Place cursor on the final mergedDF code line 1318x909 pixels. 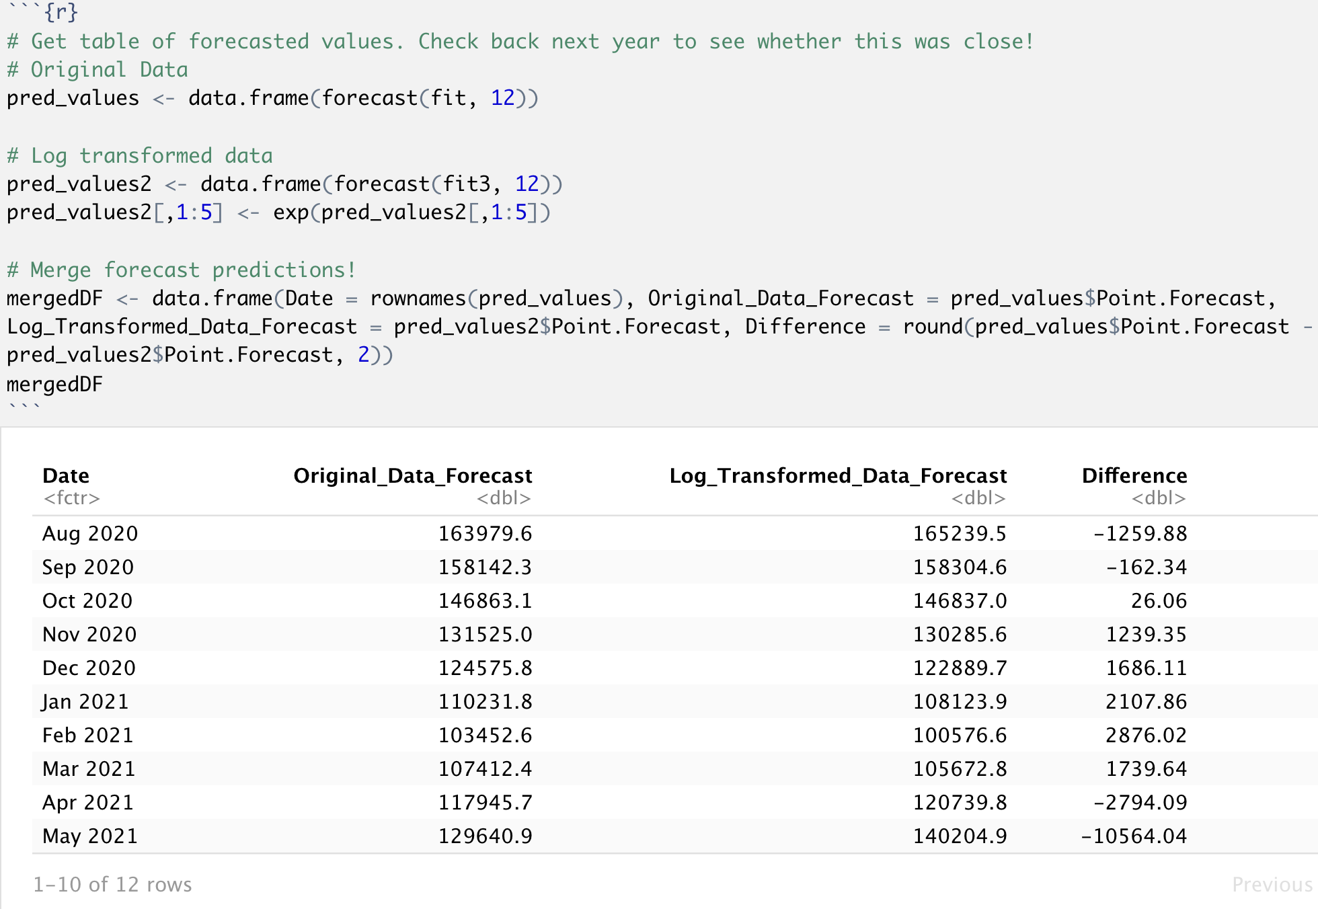pos(54,384)
